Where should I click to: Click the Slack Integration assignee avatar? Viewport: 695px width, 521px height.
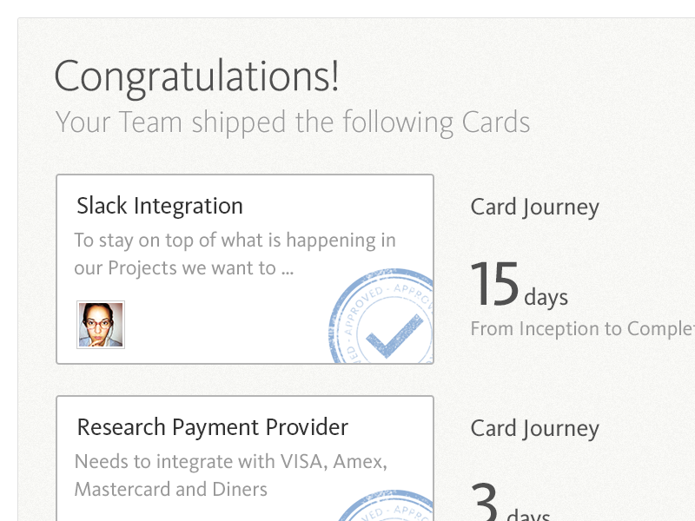click(x=101, y=325)
